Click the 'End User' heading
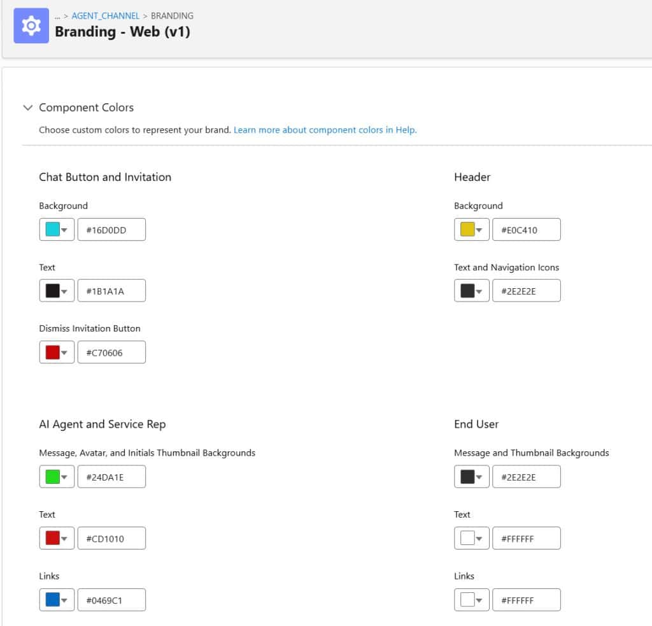The image size is (652, 626). (x=476, y=425)
